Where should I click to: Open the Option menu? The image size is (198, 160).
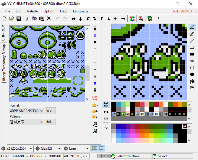(49, 11)
